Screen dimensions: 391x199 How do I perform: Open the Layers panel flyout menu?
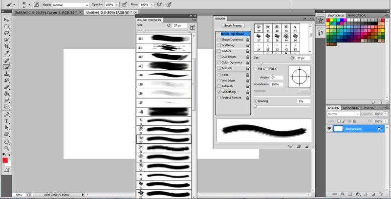(387, 108)
